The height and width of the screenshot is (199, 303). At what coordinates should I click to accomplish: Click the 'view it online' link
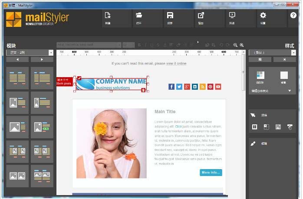(176, 63)
